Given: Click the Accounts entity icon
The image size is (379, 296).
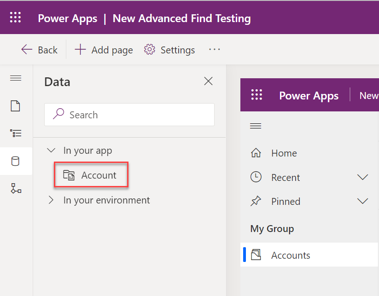Looking at the screenshot, I should pos(256,255).
